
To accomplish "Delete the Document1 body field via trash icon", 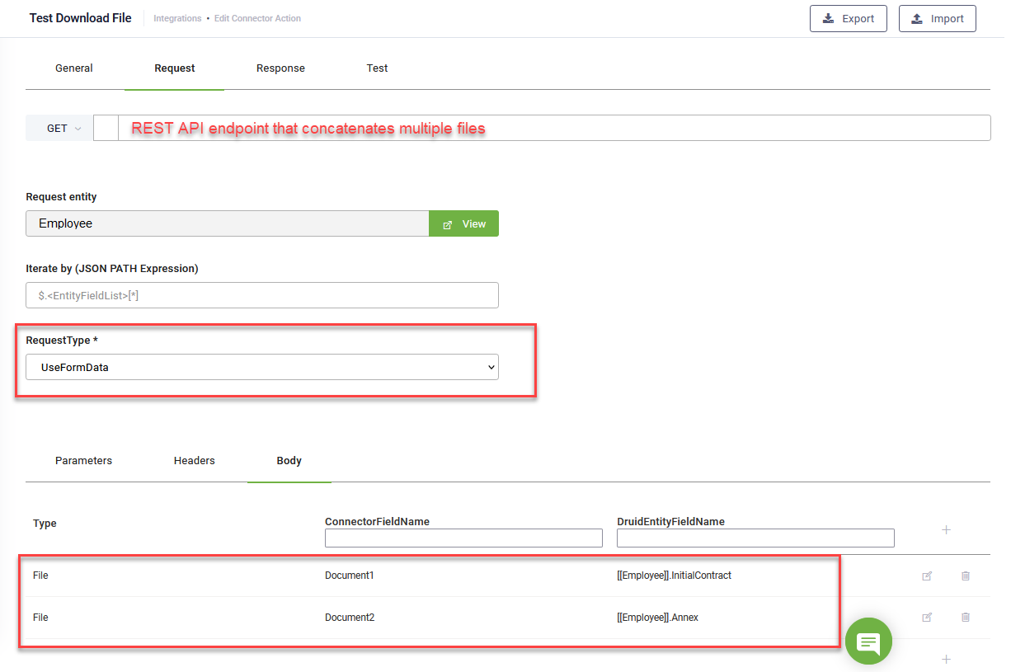I will click(966, 576).
